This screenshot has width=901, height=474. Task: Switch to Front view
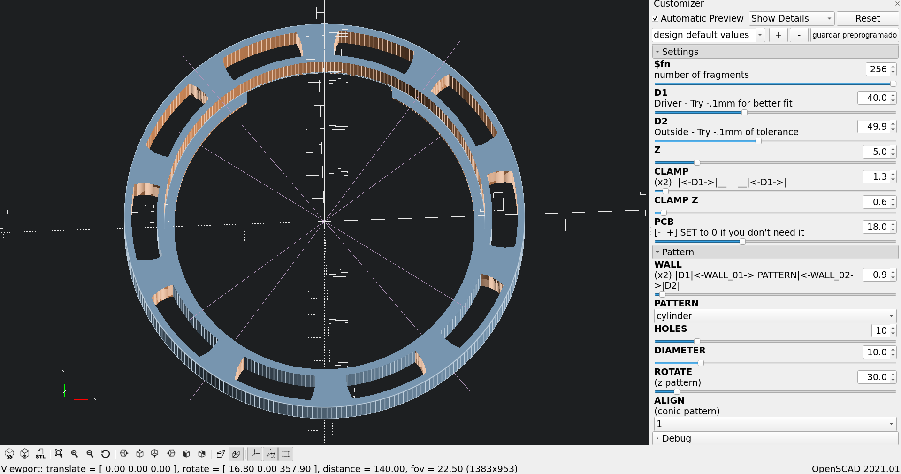(x=186, y=454)
